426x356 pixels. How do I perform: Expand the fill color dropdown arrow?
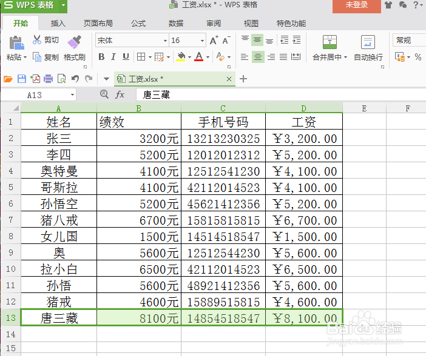189,57
